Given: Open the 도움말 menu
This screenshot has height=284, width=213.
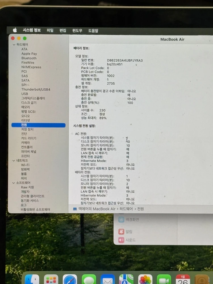Looking at the screenshot, I should coord(93,31).
